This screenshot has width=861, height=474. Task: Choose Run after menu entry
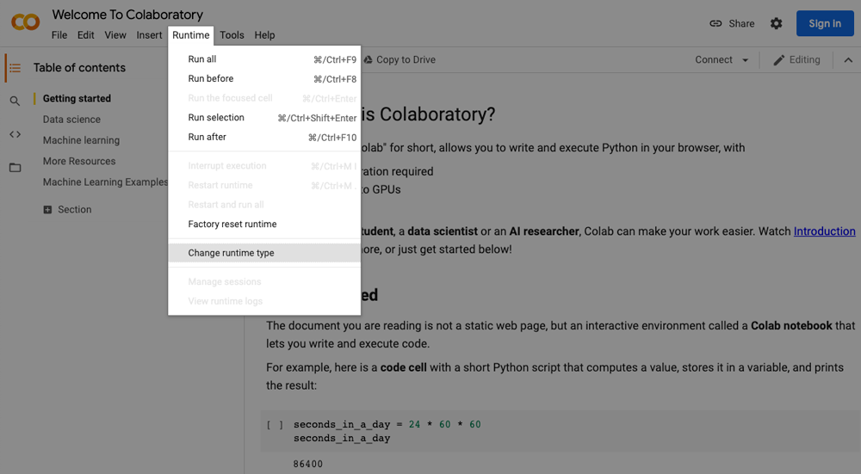(x=264, y=137)
